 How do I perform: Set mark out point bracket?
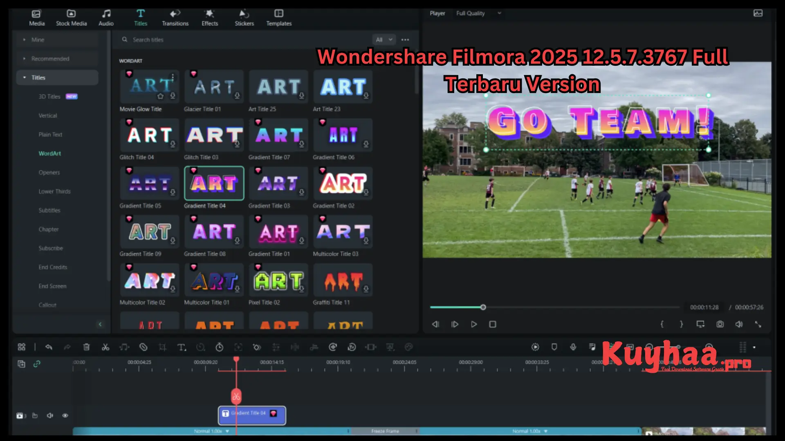[x=681, y=324]
